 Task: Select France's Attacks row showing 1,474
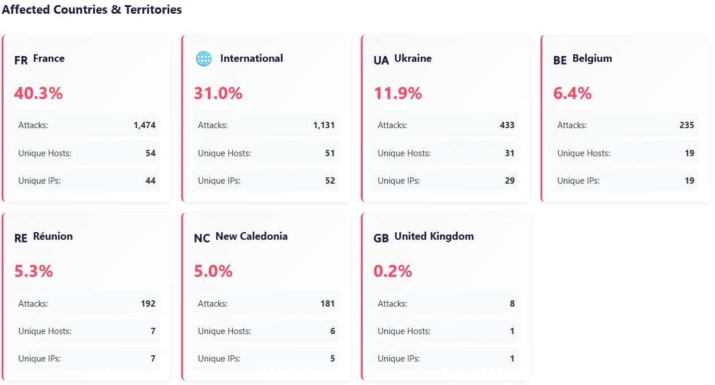point(87,125)
